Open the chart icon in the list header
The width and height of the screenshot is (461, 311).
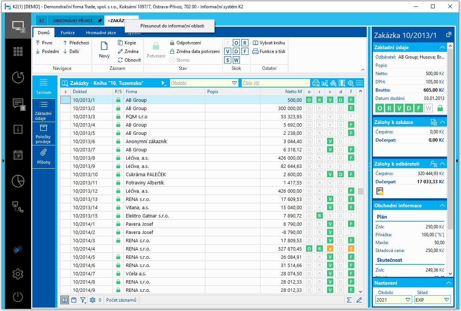tap(325, 83)
